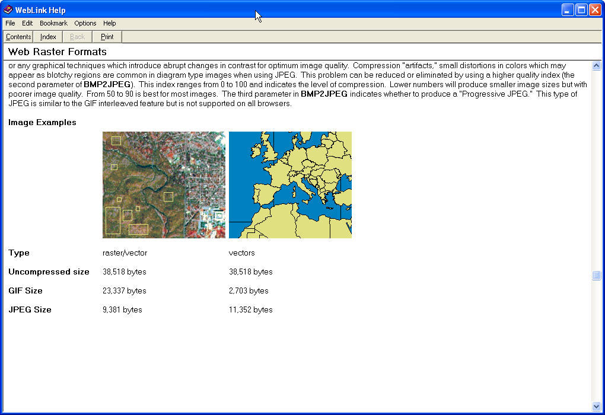This screenshot has height=415, width=605.
Task: Click the scrollbar down arrow
Action: point(596,406)
